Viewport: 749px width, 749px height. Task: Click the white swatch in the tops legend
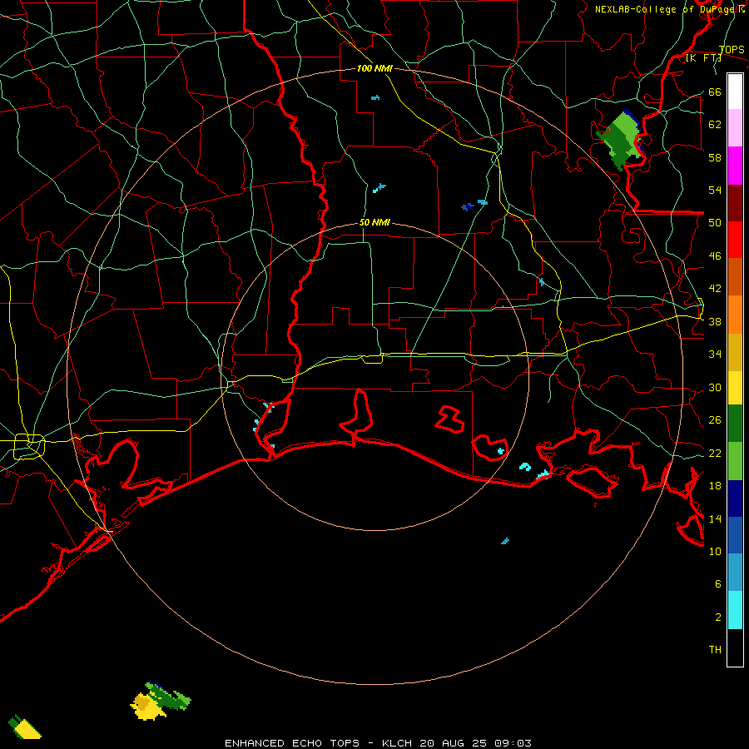(x=735, y=92)
